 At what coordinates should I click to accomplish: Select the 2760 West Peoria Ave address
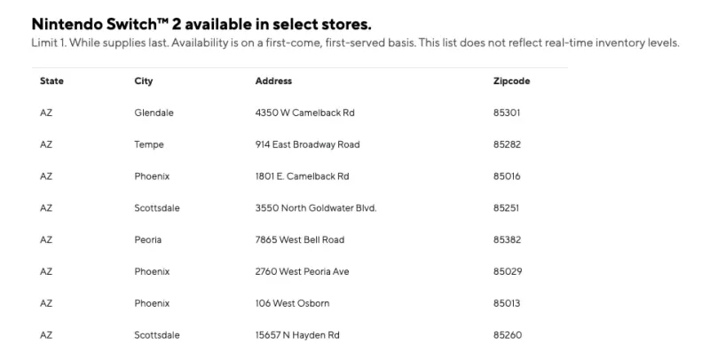pos(302,271)
